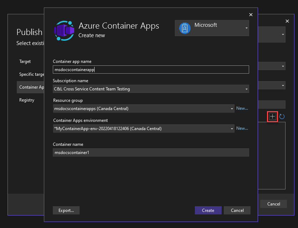Click the Azure Container Apps logo icon
This screenshot has height=228, width=298.
click(64, 31)
